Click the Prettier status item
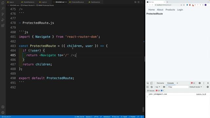Image resolution: width=210 pixels, height=118 pixels. [132, 117]
